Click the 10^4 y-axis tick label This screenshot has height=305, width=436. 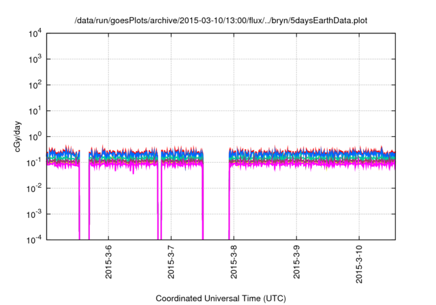click(35, 34)
